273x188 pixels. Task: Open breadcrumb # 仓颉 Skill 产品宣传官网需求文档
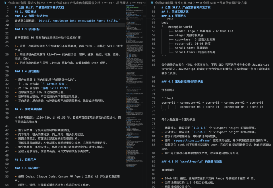pos(77,3)
